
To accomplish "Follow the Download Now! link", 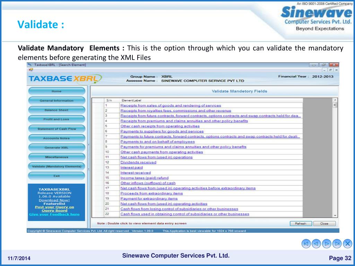I will click(54, 200).
